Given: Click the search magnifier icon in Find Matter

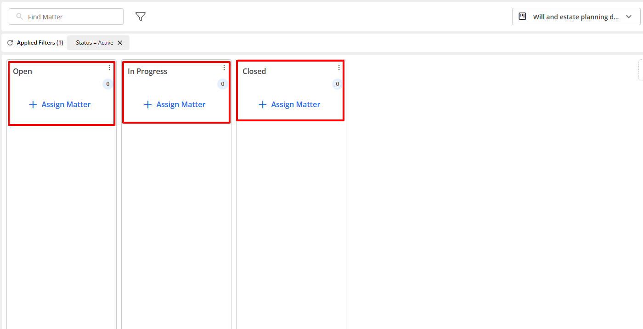Looking at the screenshot, I should click(x=19, y=16).
